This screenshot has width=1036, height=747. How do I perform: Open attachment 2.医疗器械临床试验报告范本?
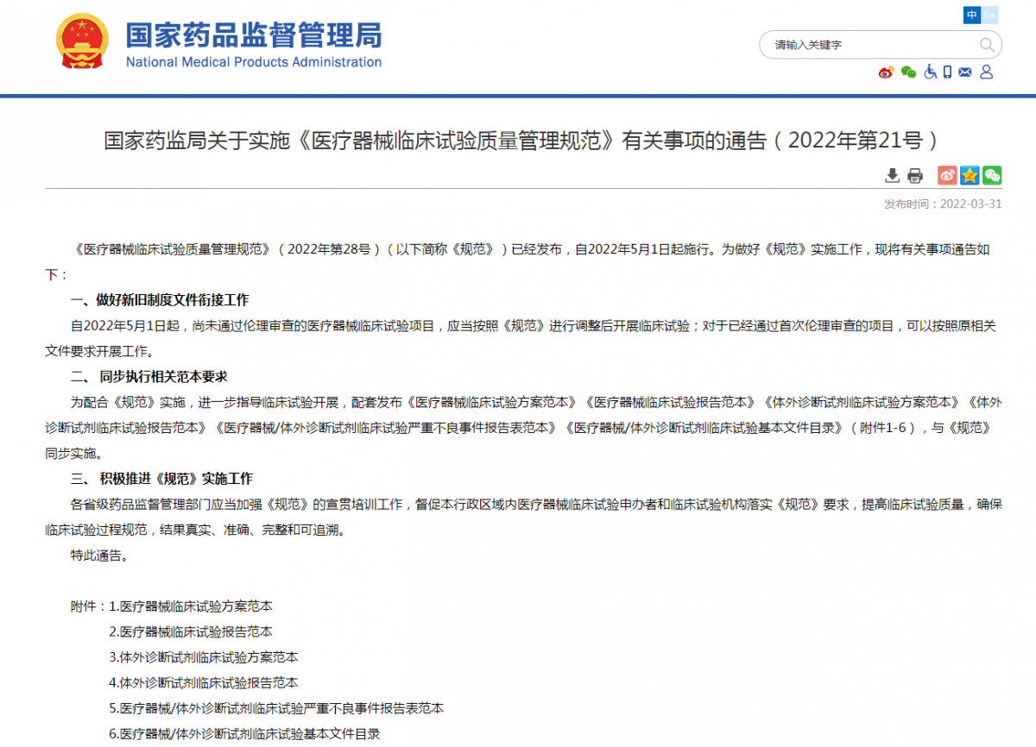click(x=190, y=632)
